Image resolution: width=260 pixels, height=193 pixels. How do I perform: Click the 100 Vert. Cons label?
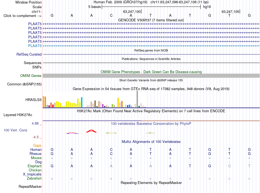(15, 130)
